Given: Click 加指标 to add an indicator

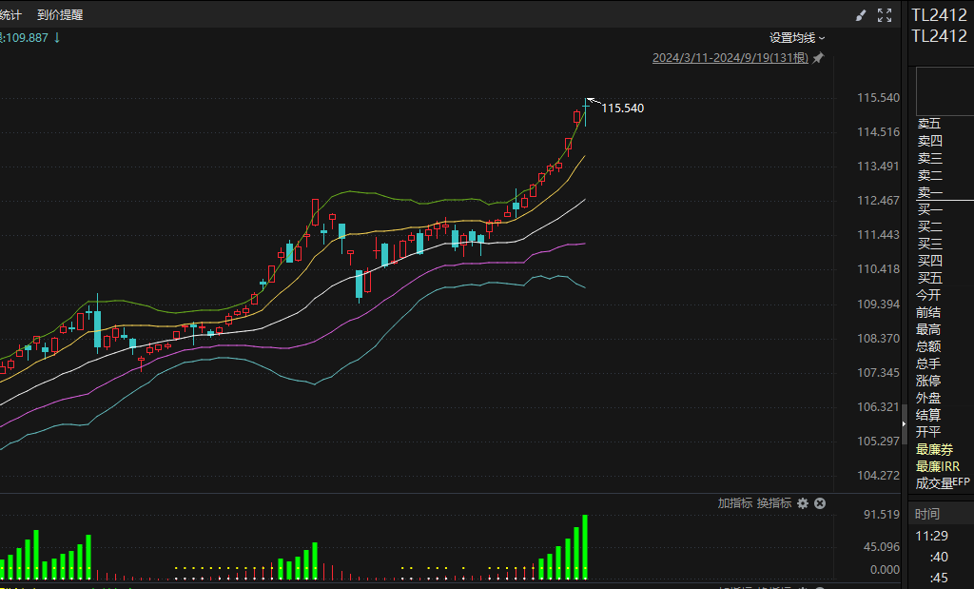Looking at the screenshot, I should click(x=734, y=503).
